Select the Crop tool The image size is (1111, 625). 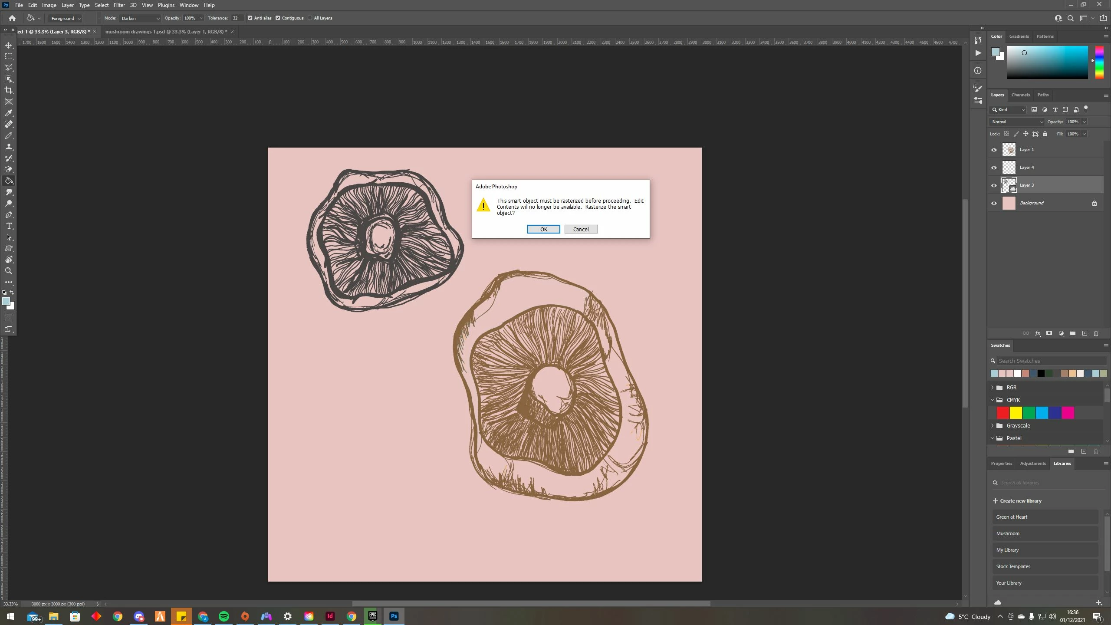click(x=9, y=90)
